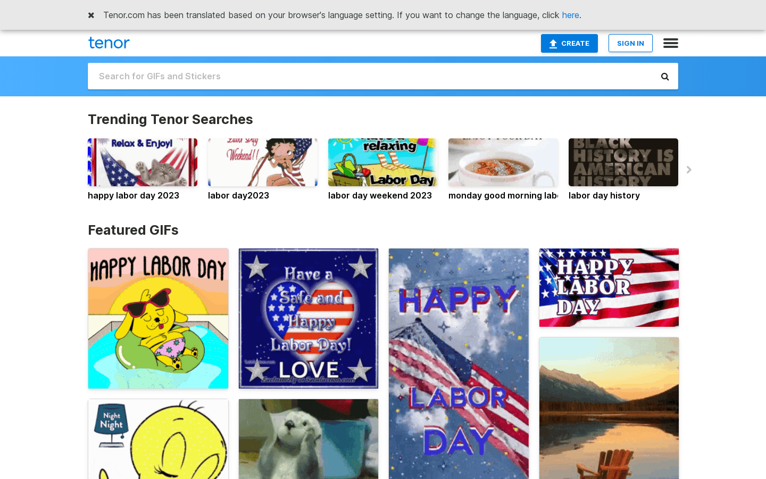View the lake sunset chair GIF

click(609, 408)
